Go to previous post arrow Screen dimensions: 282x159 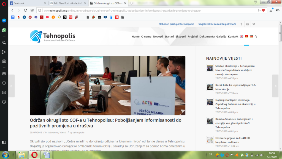point(11,86)
